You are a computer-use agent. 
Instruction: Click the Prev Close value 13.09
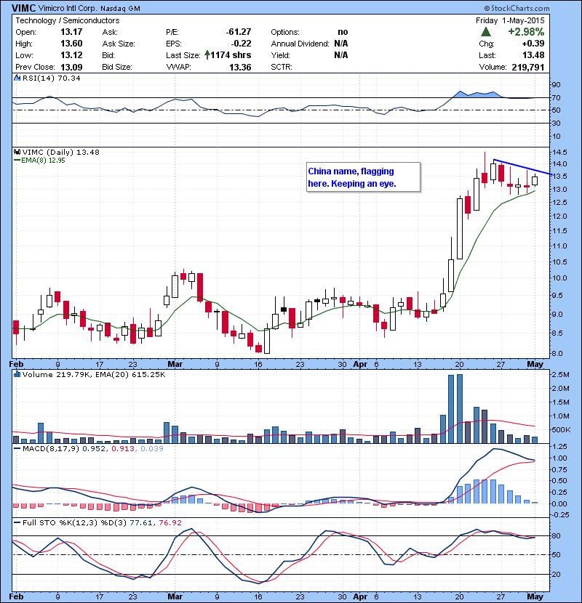71,67
